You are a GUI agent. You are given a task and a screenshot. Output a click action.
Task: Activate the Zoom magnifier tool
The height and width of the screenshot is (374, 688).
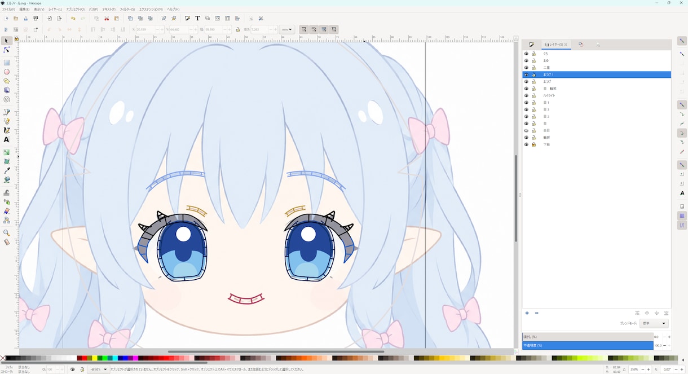click(x=7, y=232)
